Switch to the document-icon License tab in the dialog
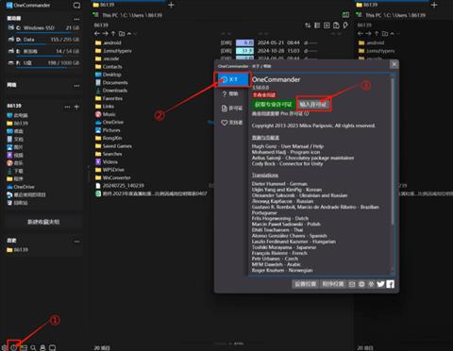 pos(233,109)
